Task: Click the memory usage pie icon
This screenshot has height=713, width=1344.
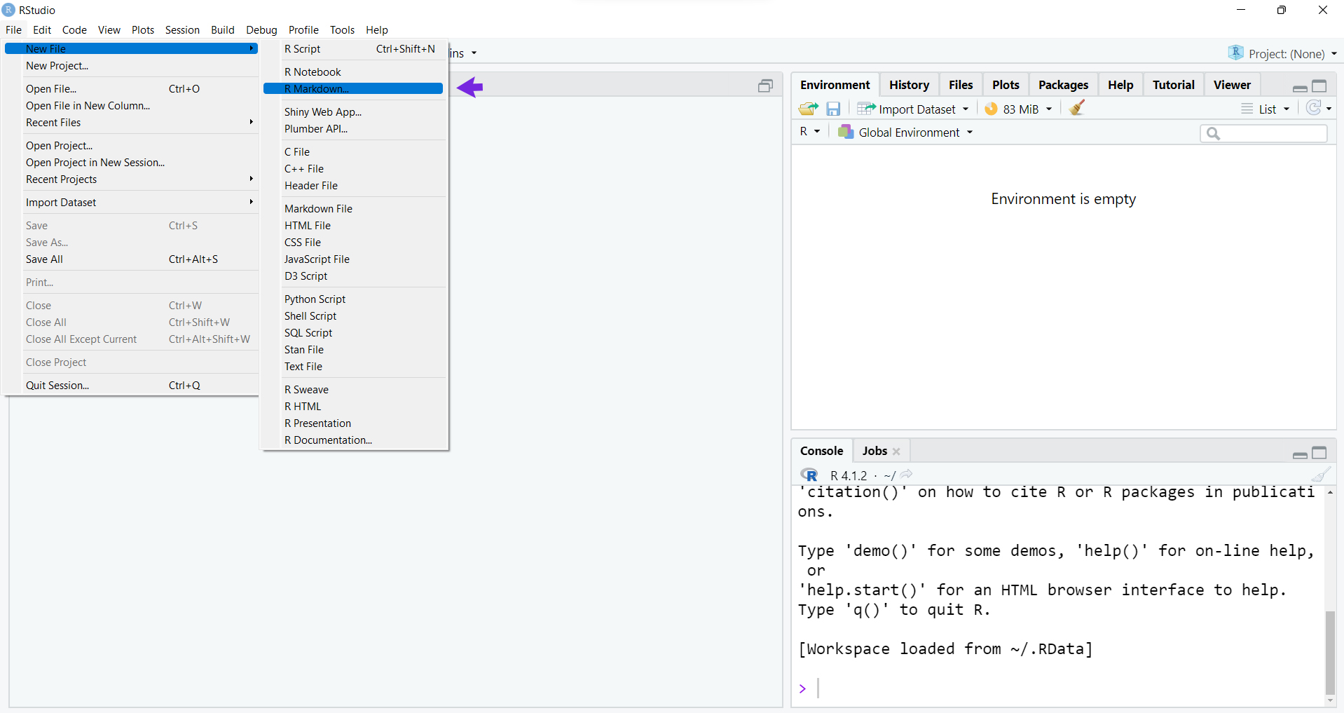Action: [991, 109]
